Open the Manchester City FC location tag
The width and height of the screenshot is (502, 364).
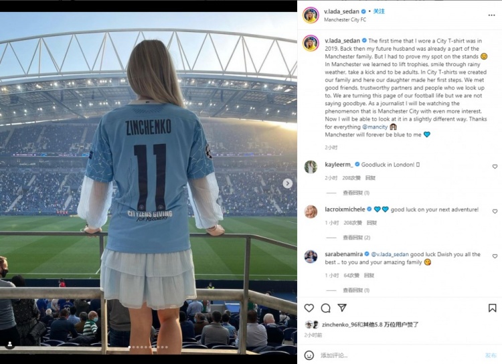345,19
